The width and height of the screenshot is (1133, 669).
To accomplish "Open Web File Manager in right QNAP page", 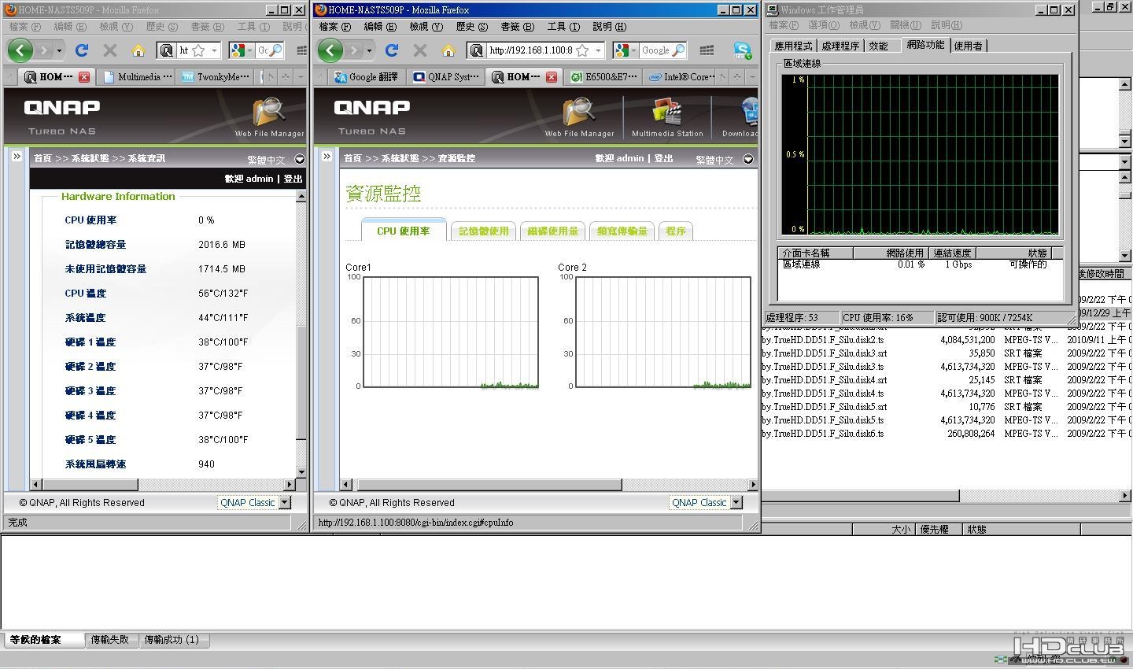I will coord(579,116).
